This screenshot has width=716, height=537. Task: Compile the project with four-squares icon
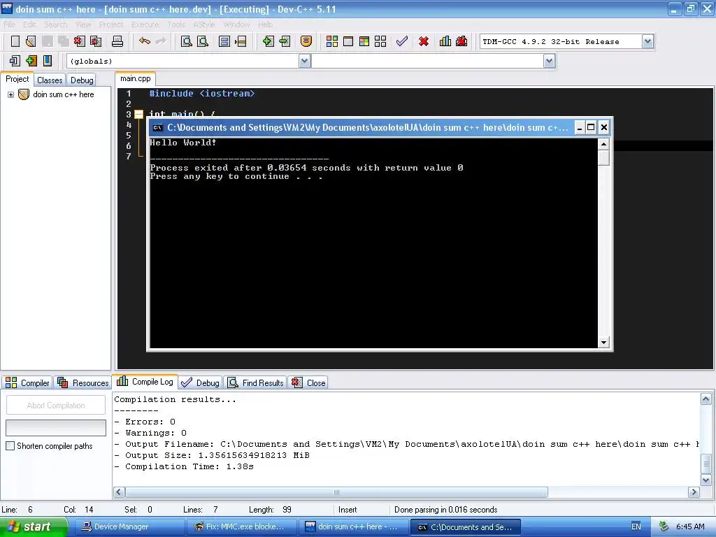[x=332, y=41]
